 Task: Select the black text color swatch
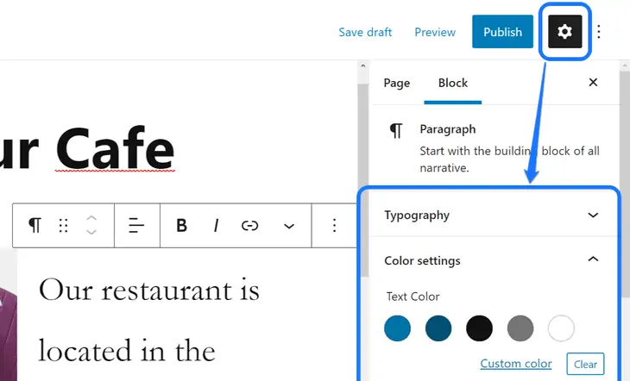click(x=479, y=328)
